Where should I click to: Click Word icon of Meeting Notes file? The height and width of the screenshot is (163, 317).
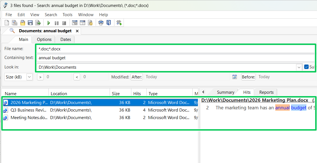(x=6, y=118)
